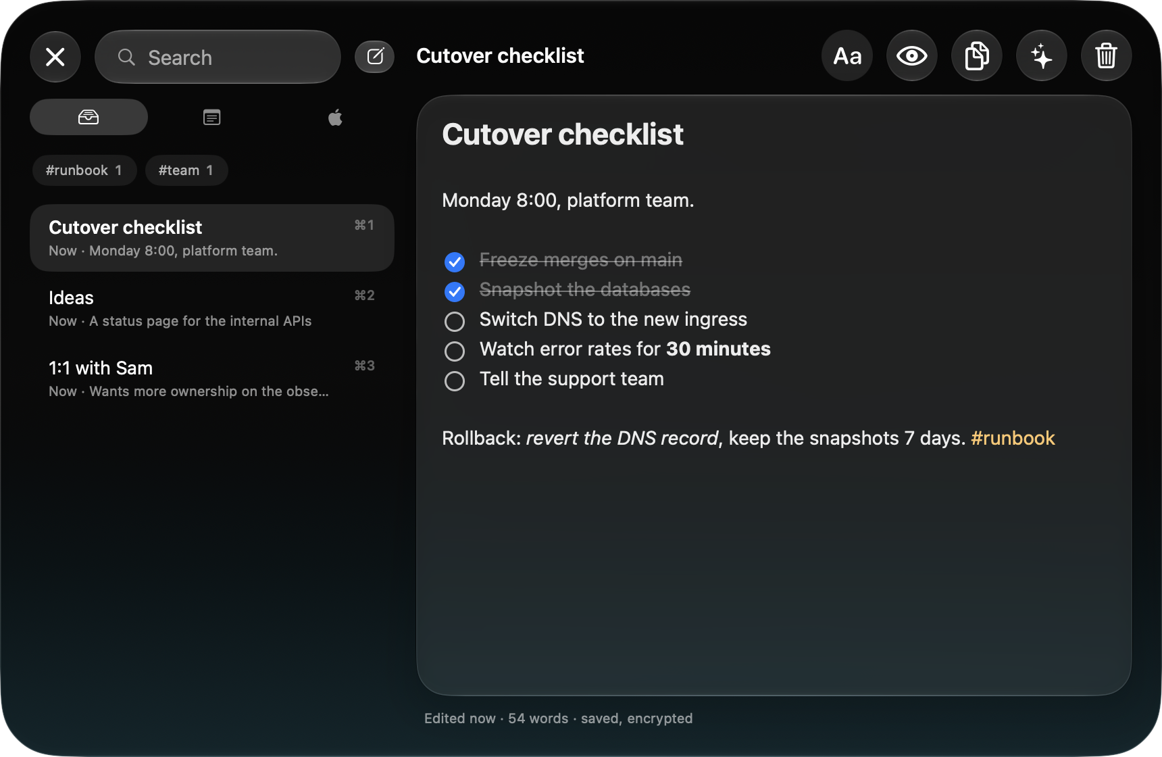This screenshot has width=1162, height=757.
Task: Check off Watch error rates for 30 minutes
Action: 455,351
